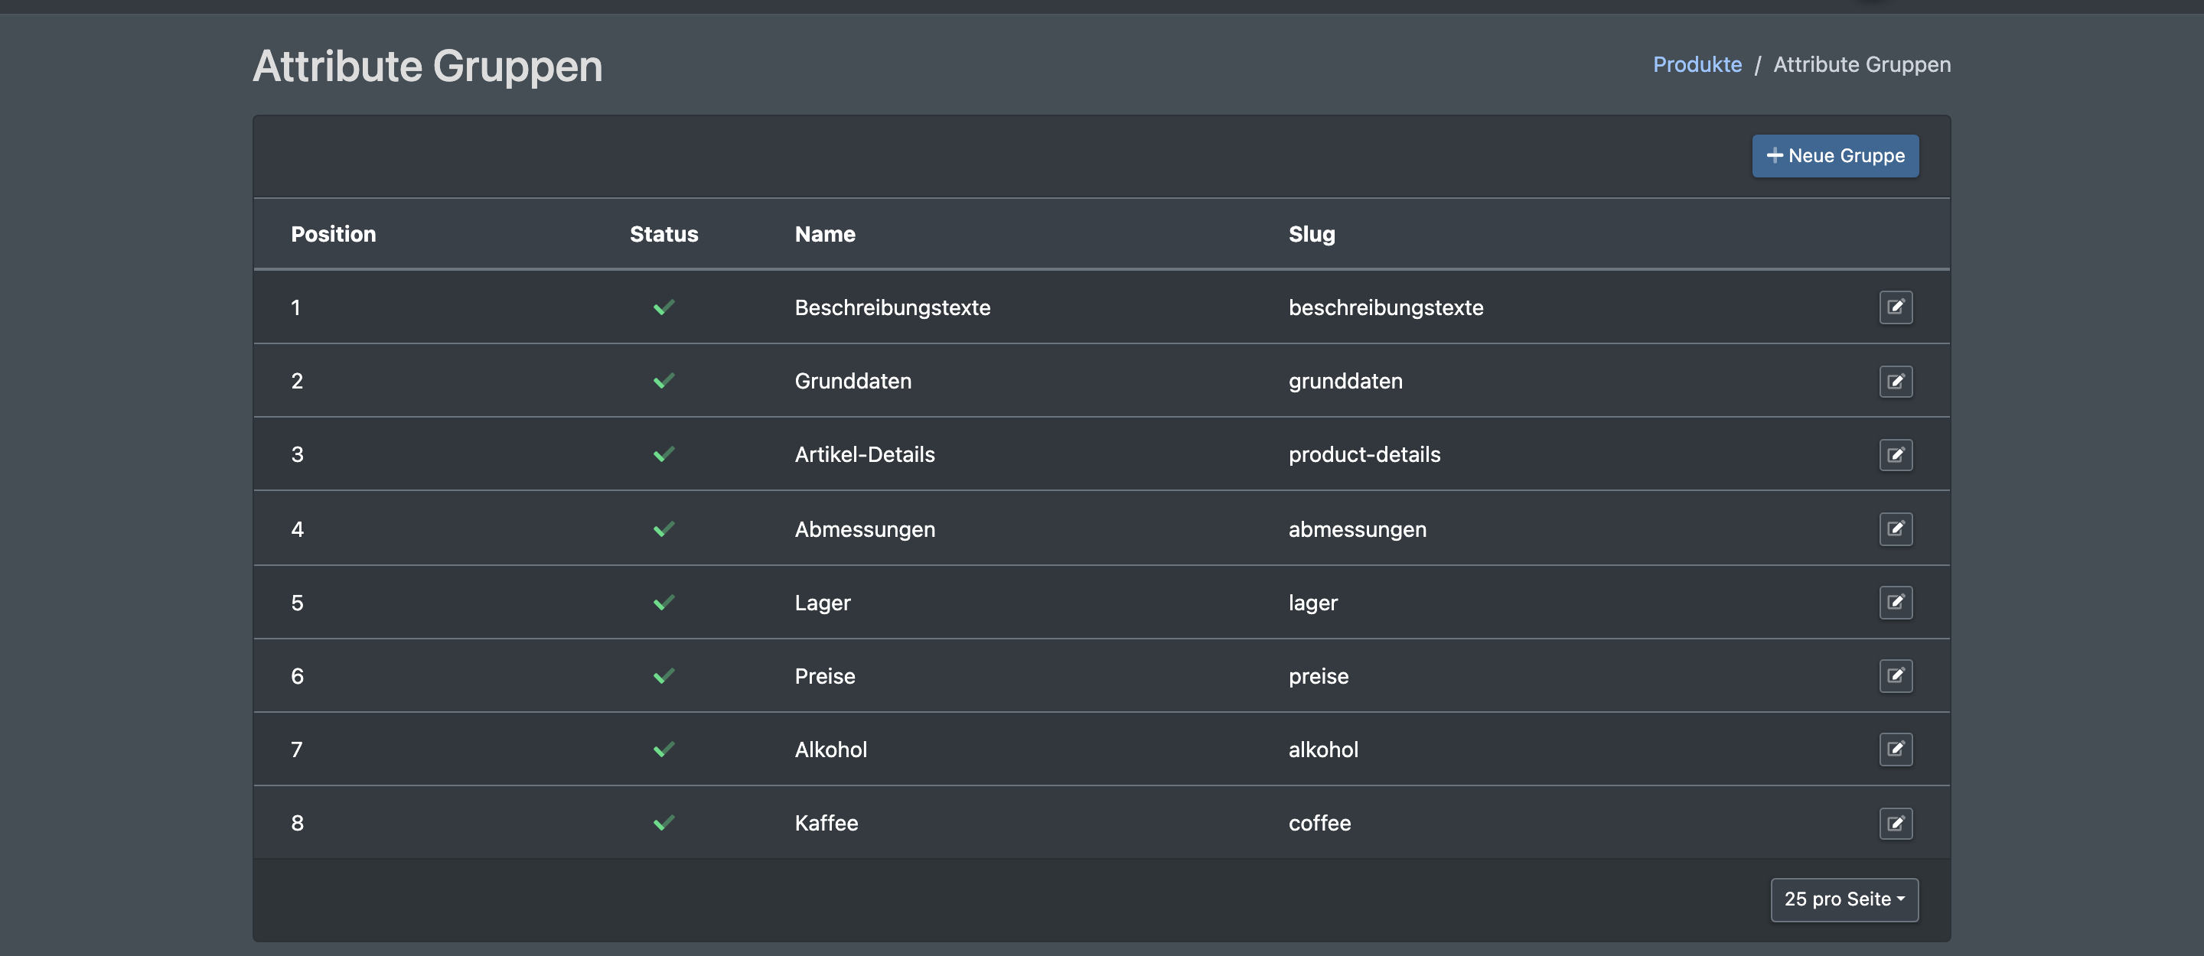This screenshot has width=2204, height=956.
Task: Click the Grunddaten name cell
Action: 853,382
